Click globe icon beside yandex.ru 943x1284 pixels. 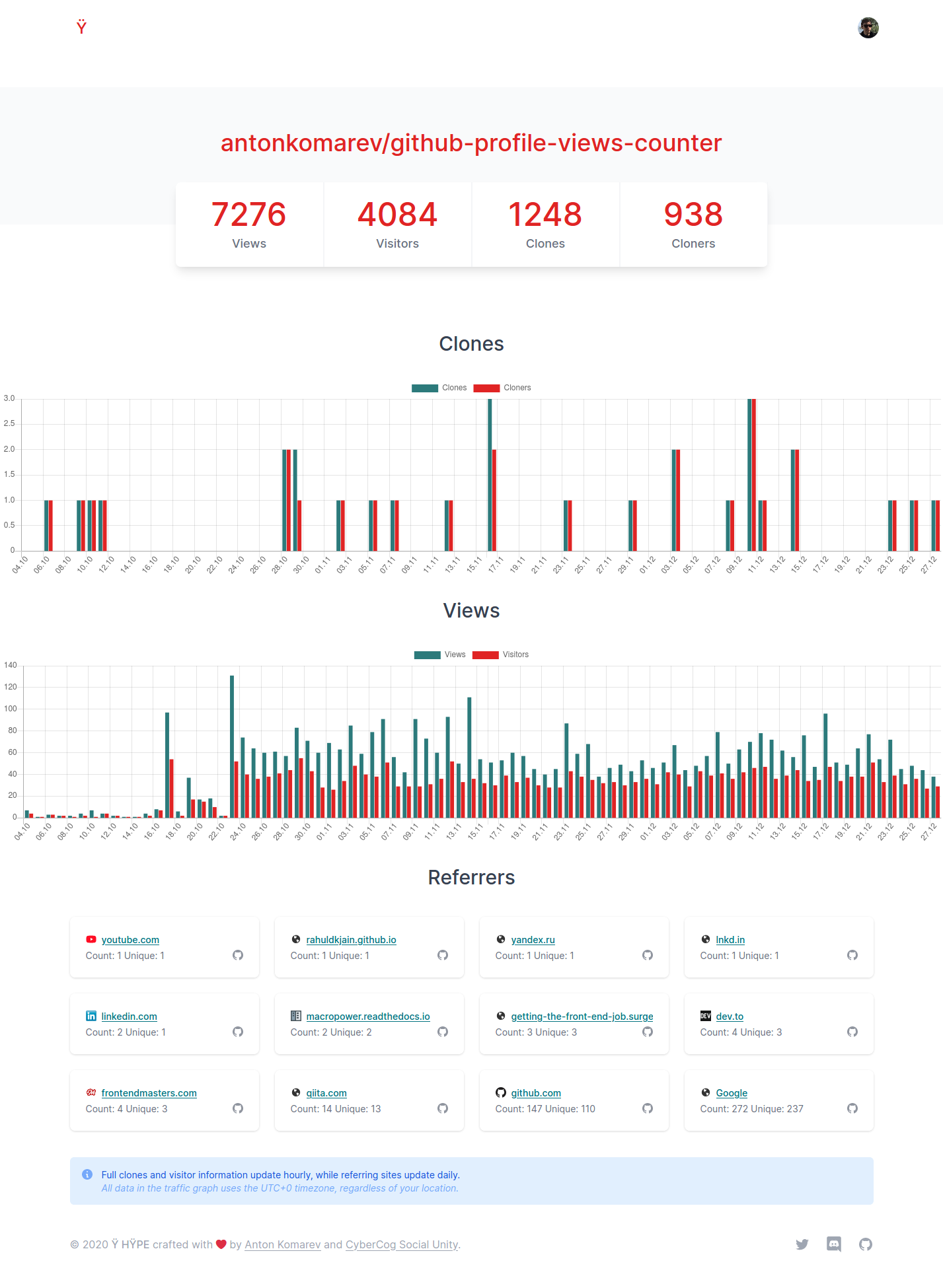501,940
